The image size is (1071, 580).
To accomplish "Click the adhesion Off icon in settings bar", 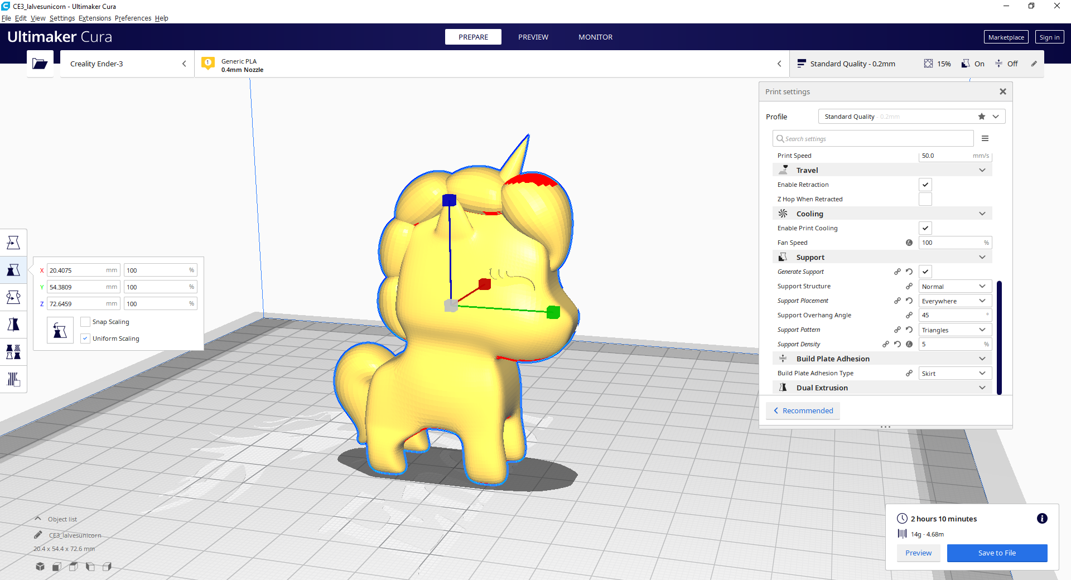I will pyautogui.click(x=998, y=64).
